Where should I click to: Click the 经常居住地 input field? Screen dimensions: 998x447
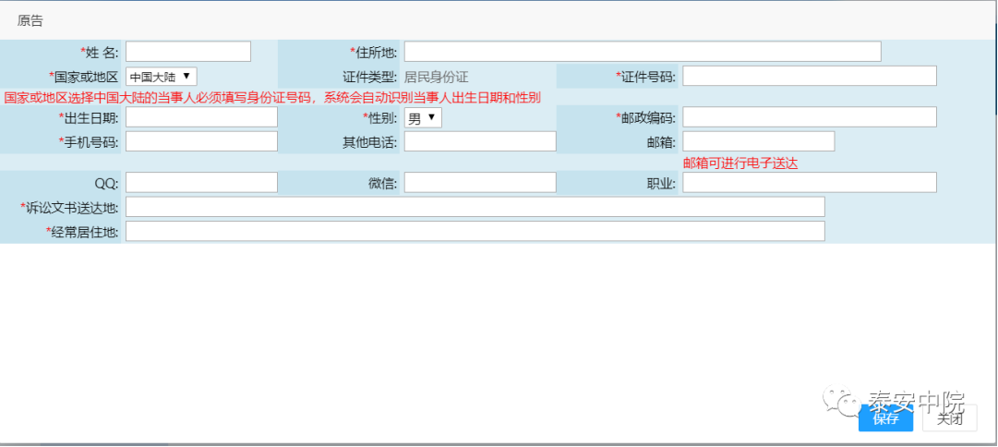[x=475, y=231]
